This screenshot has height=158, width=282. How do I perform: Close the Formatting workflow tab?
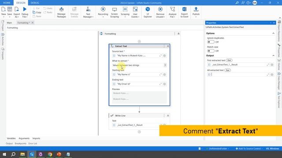(x=33, y=22)
